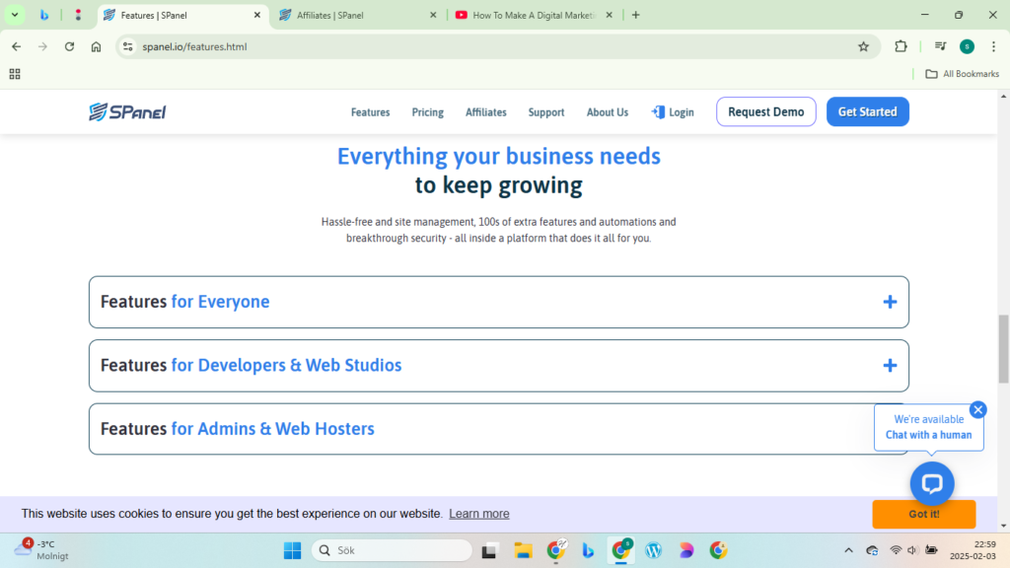The width and height of the screenshot is (1010, 568).
Task: Open a new browser tab
Action: (636, 15)
